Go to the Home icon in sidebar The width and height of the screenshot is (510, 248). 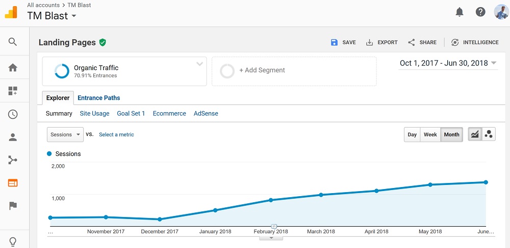point(13,68)
